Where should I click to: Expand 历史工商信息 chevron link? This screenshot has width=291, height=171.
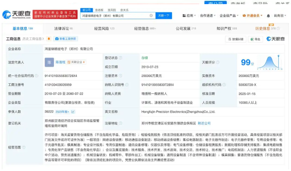click(x=33, y=39)
